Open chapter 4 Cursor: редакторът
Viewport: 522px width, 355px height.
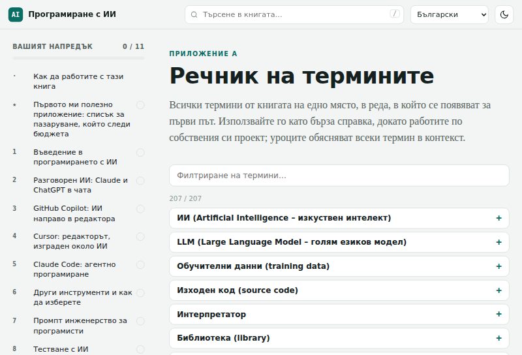point(72,241)
